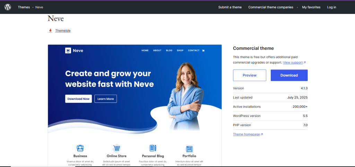
Task: Click the Portfolio icon
Action: 189,149
